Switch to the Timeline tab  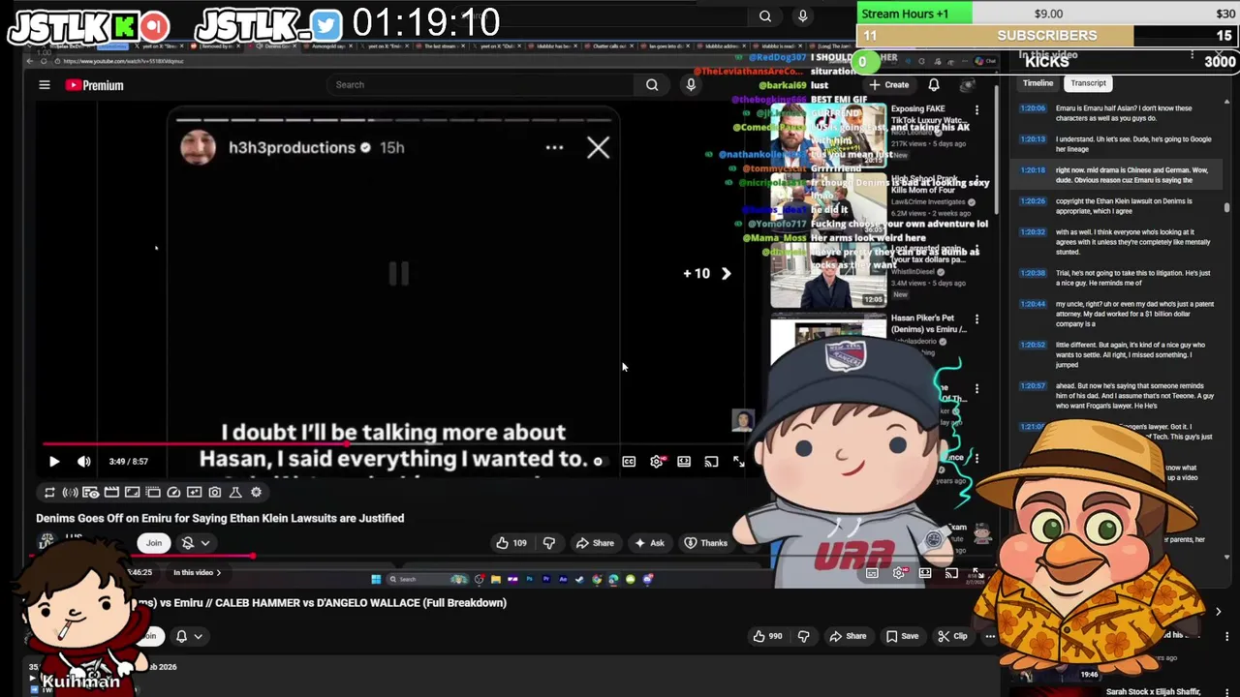pyautogui.click(x=1038, y=83)
